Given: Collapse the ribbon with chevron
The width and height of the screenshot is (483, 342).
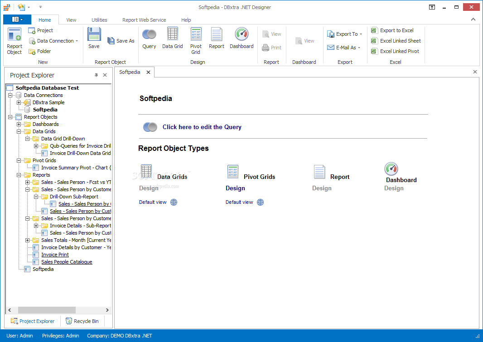Looking at the screenshot, I should [473, 19].
